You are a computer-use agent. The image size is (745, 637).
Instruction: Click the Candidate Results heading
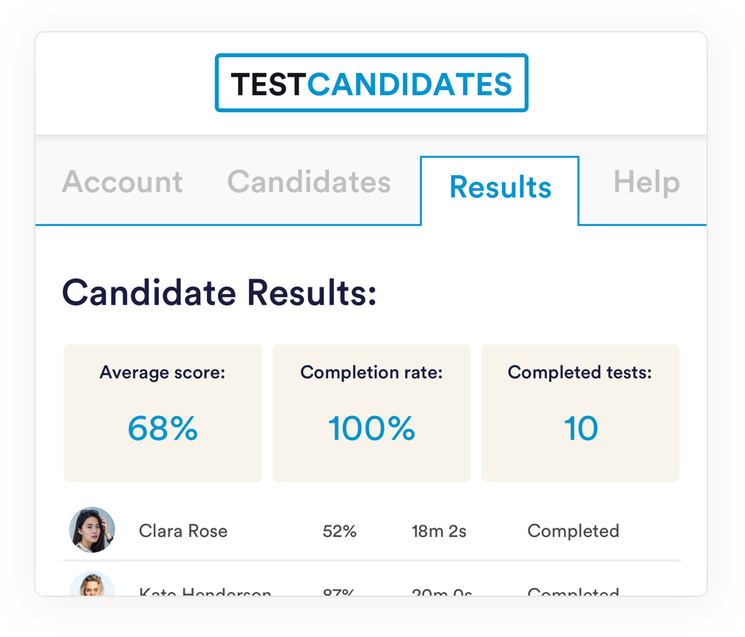pos(219,293)
